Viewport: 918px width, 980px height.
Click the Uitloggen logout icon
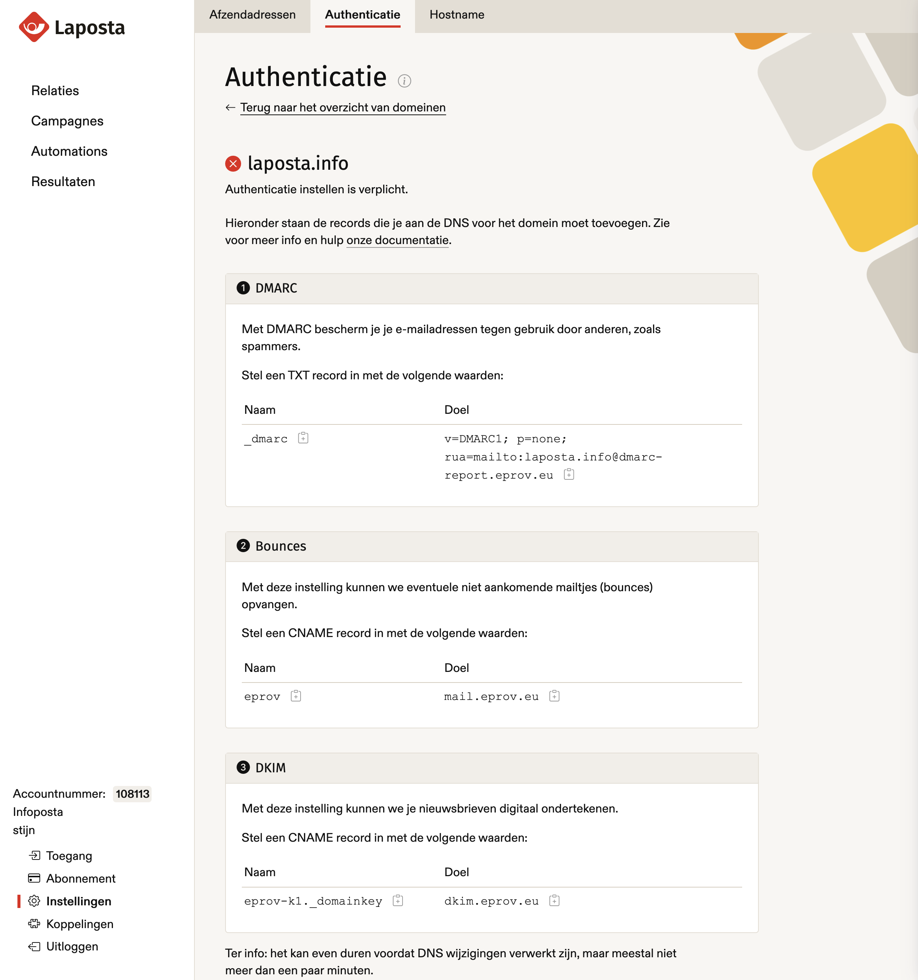point(34,946)
